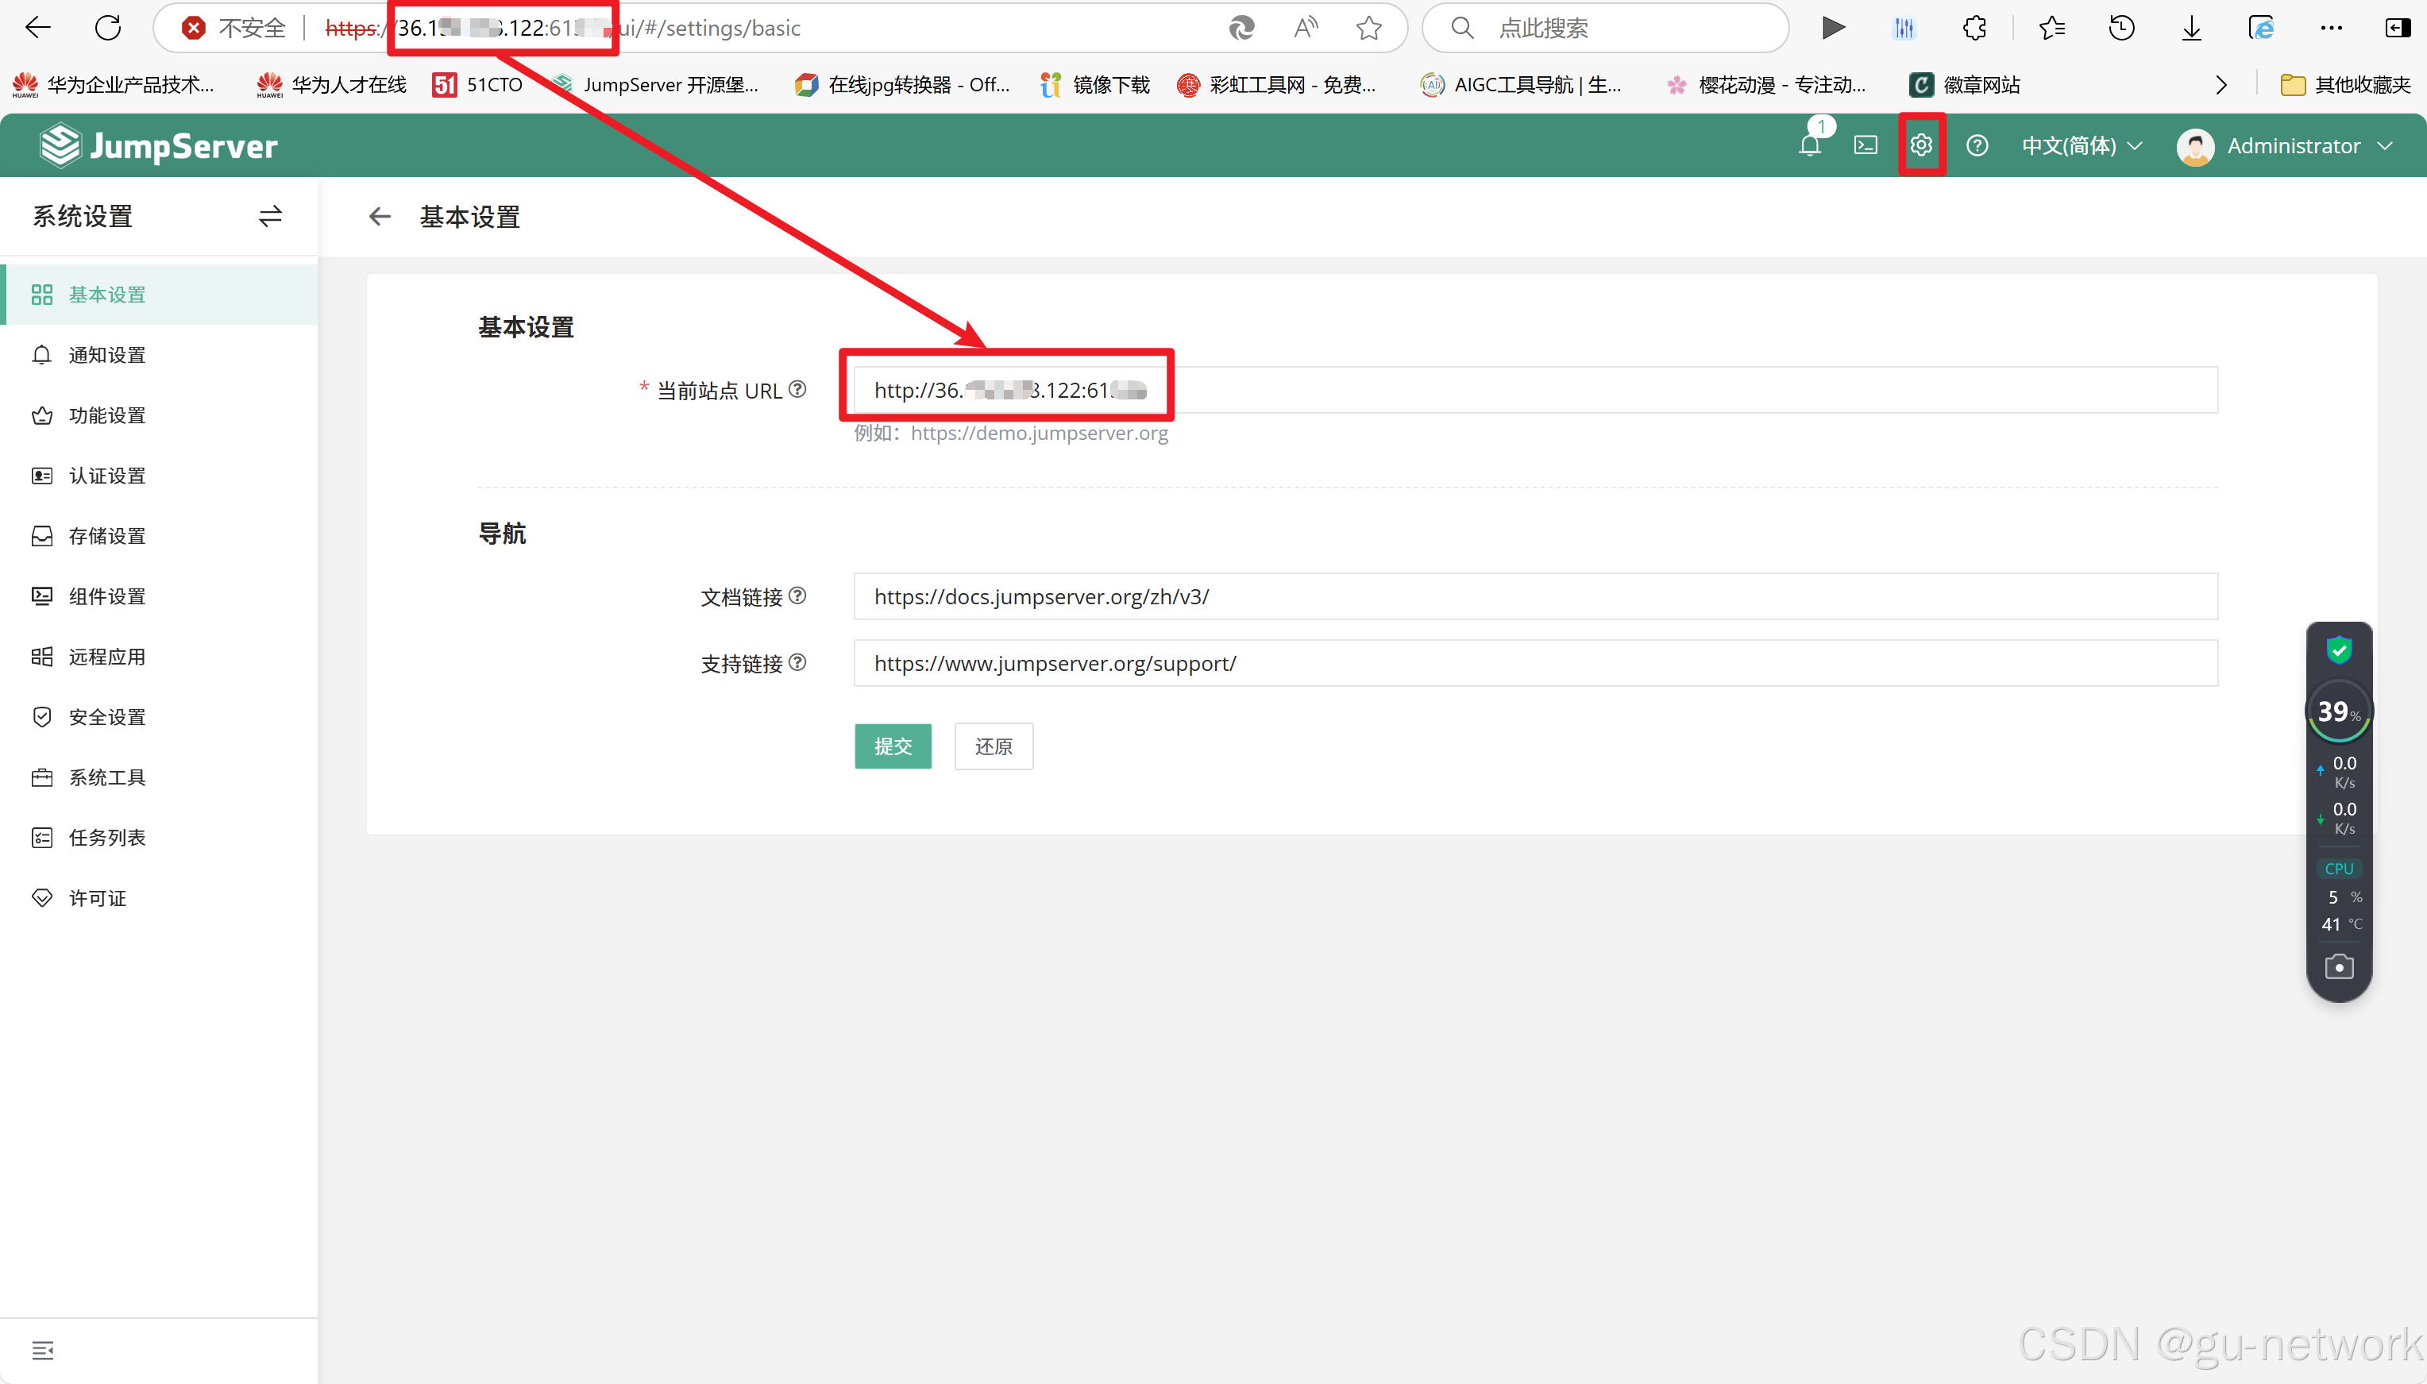Open the notification bell in header
This screenshot has height=1384, width=2427.
(1809, 145)
